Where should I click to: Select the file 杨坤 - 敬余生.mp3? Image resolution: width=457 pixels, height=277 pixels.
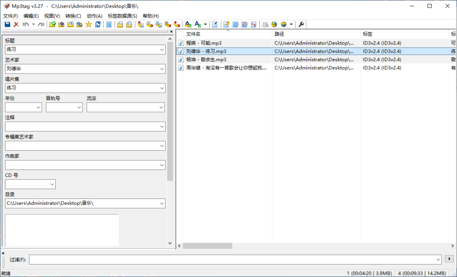(206, 60)
